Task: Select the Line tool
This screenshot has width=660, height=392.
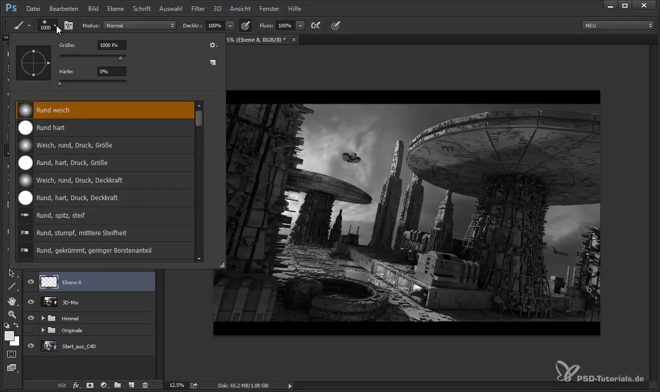Action: click(12, 286)
